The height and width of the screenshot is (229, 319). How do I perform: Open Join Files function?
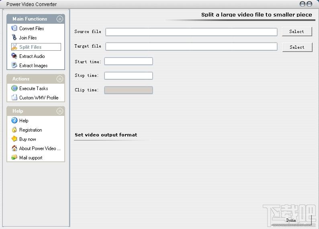coord(28,38)
